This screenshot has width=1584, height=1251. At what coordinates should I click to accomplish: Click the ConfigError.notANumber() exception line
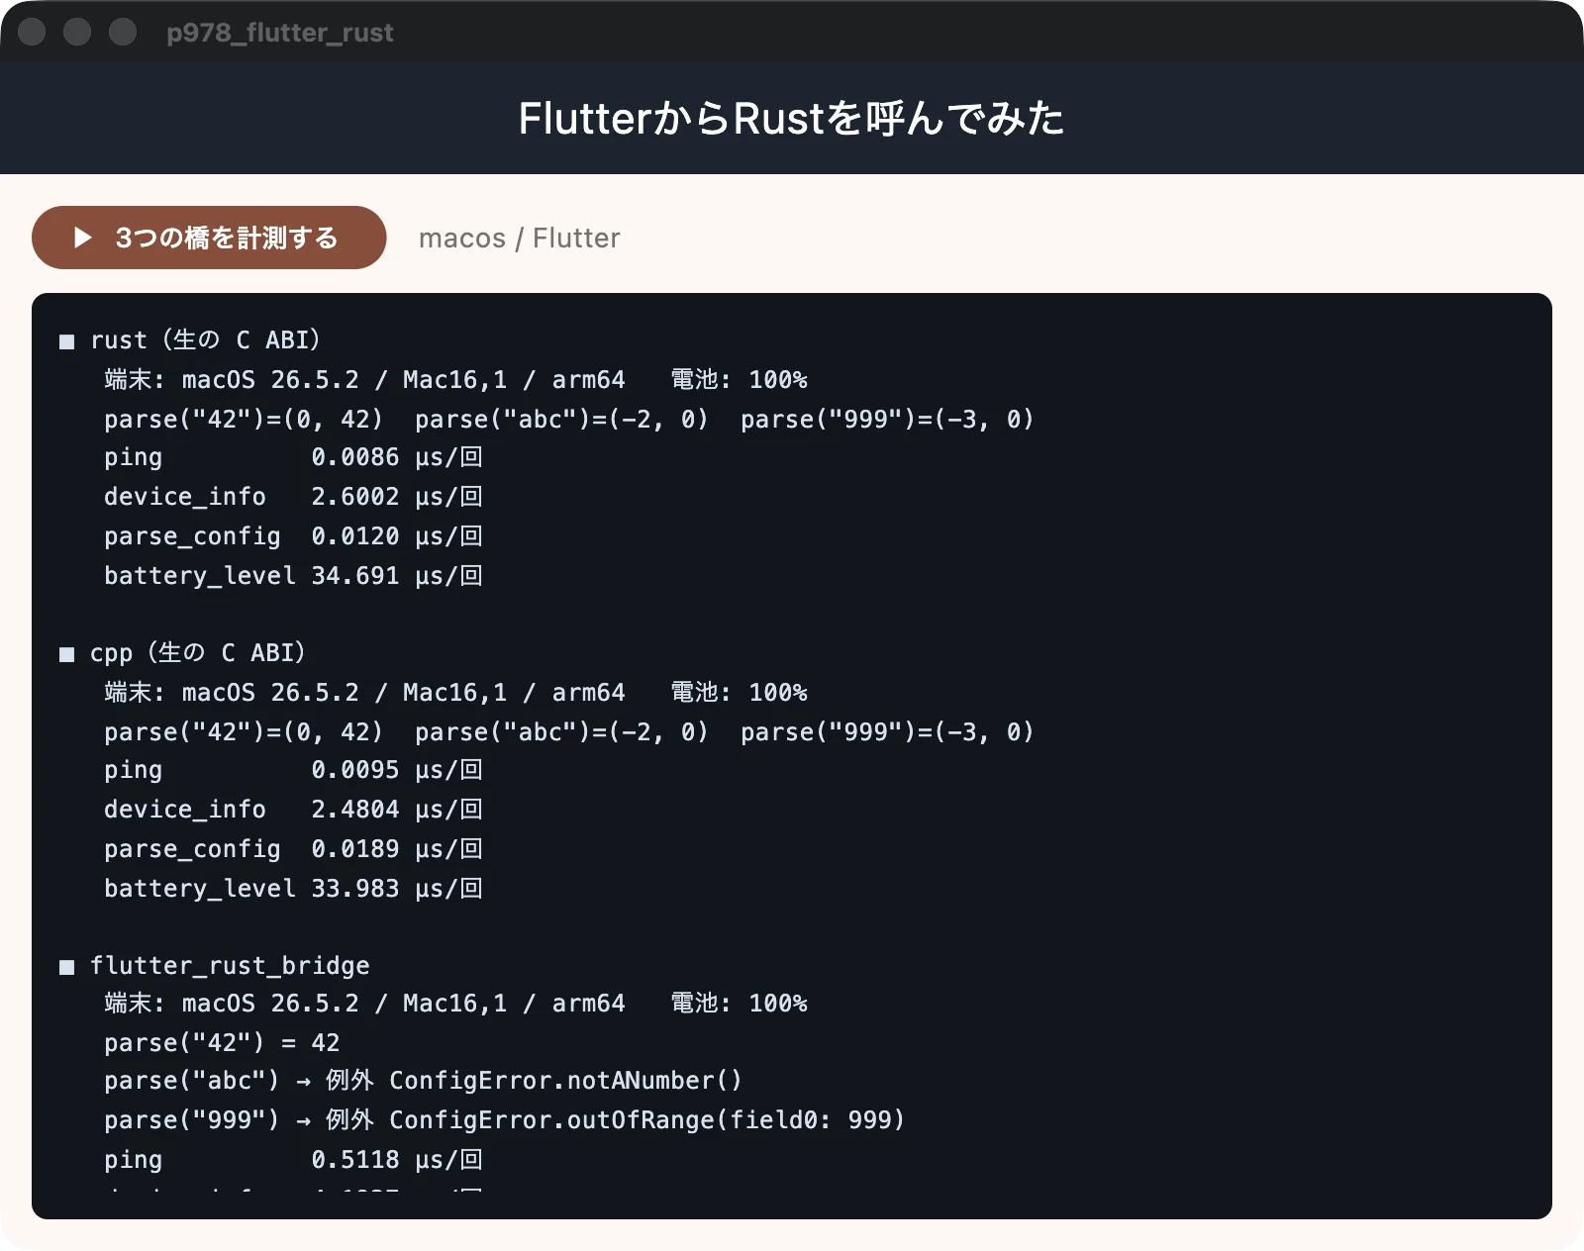[x=423, y=1081]
